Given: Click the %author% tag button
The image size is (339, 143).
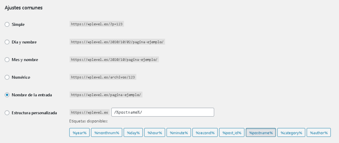Looking at the screenshot, I should pos(319,133).
